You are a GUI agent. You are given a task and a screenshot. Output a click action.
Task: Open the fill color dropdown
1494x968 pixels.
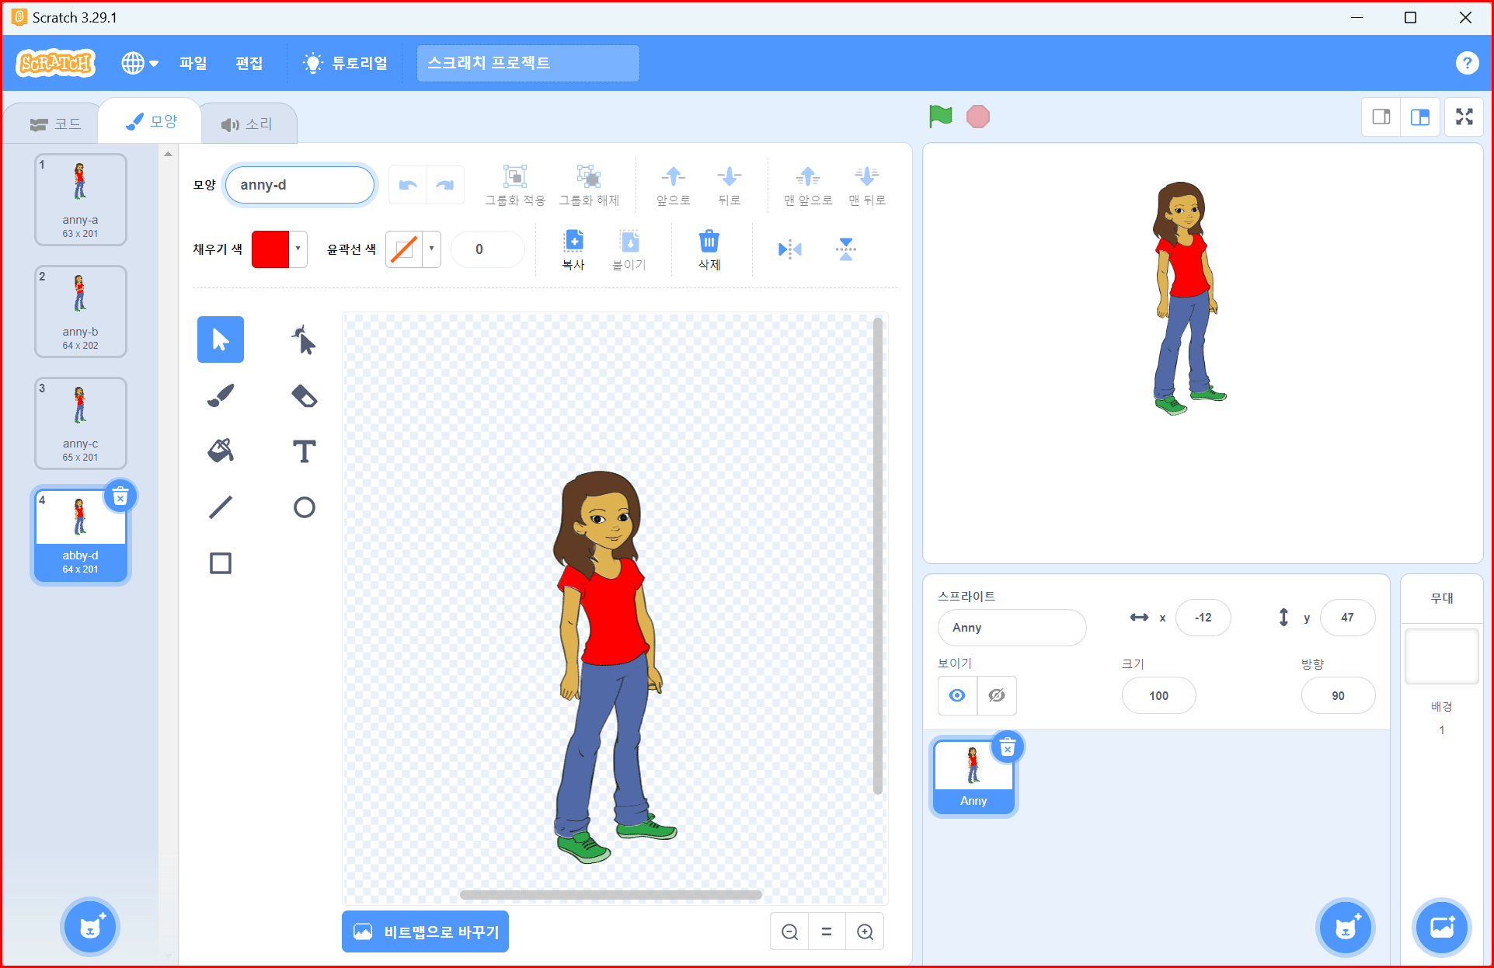tap(280, 249)
